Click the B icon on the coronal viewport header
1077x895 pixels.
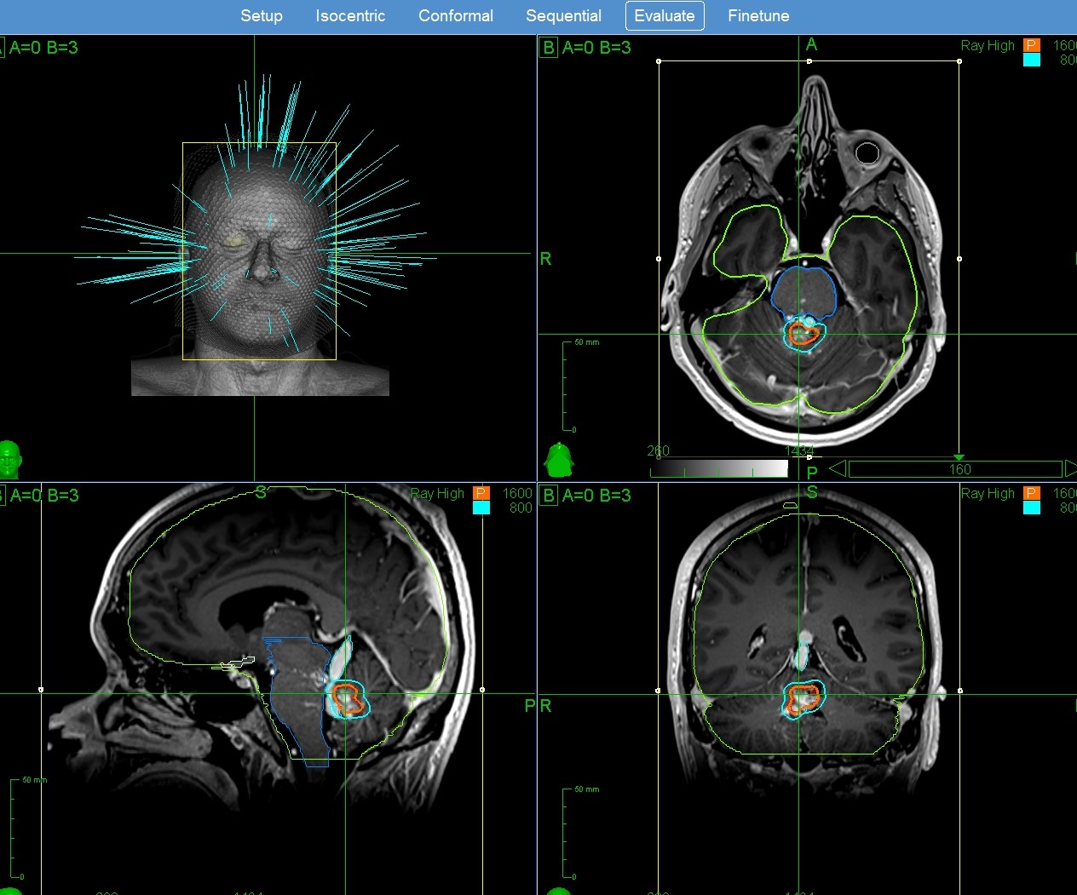pos(549,496)
